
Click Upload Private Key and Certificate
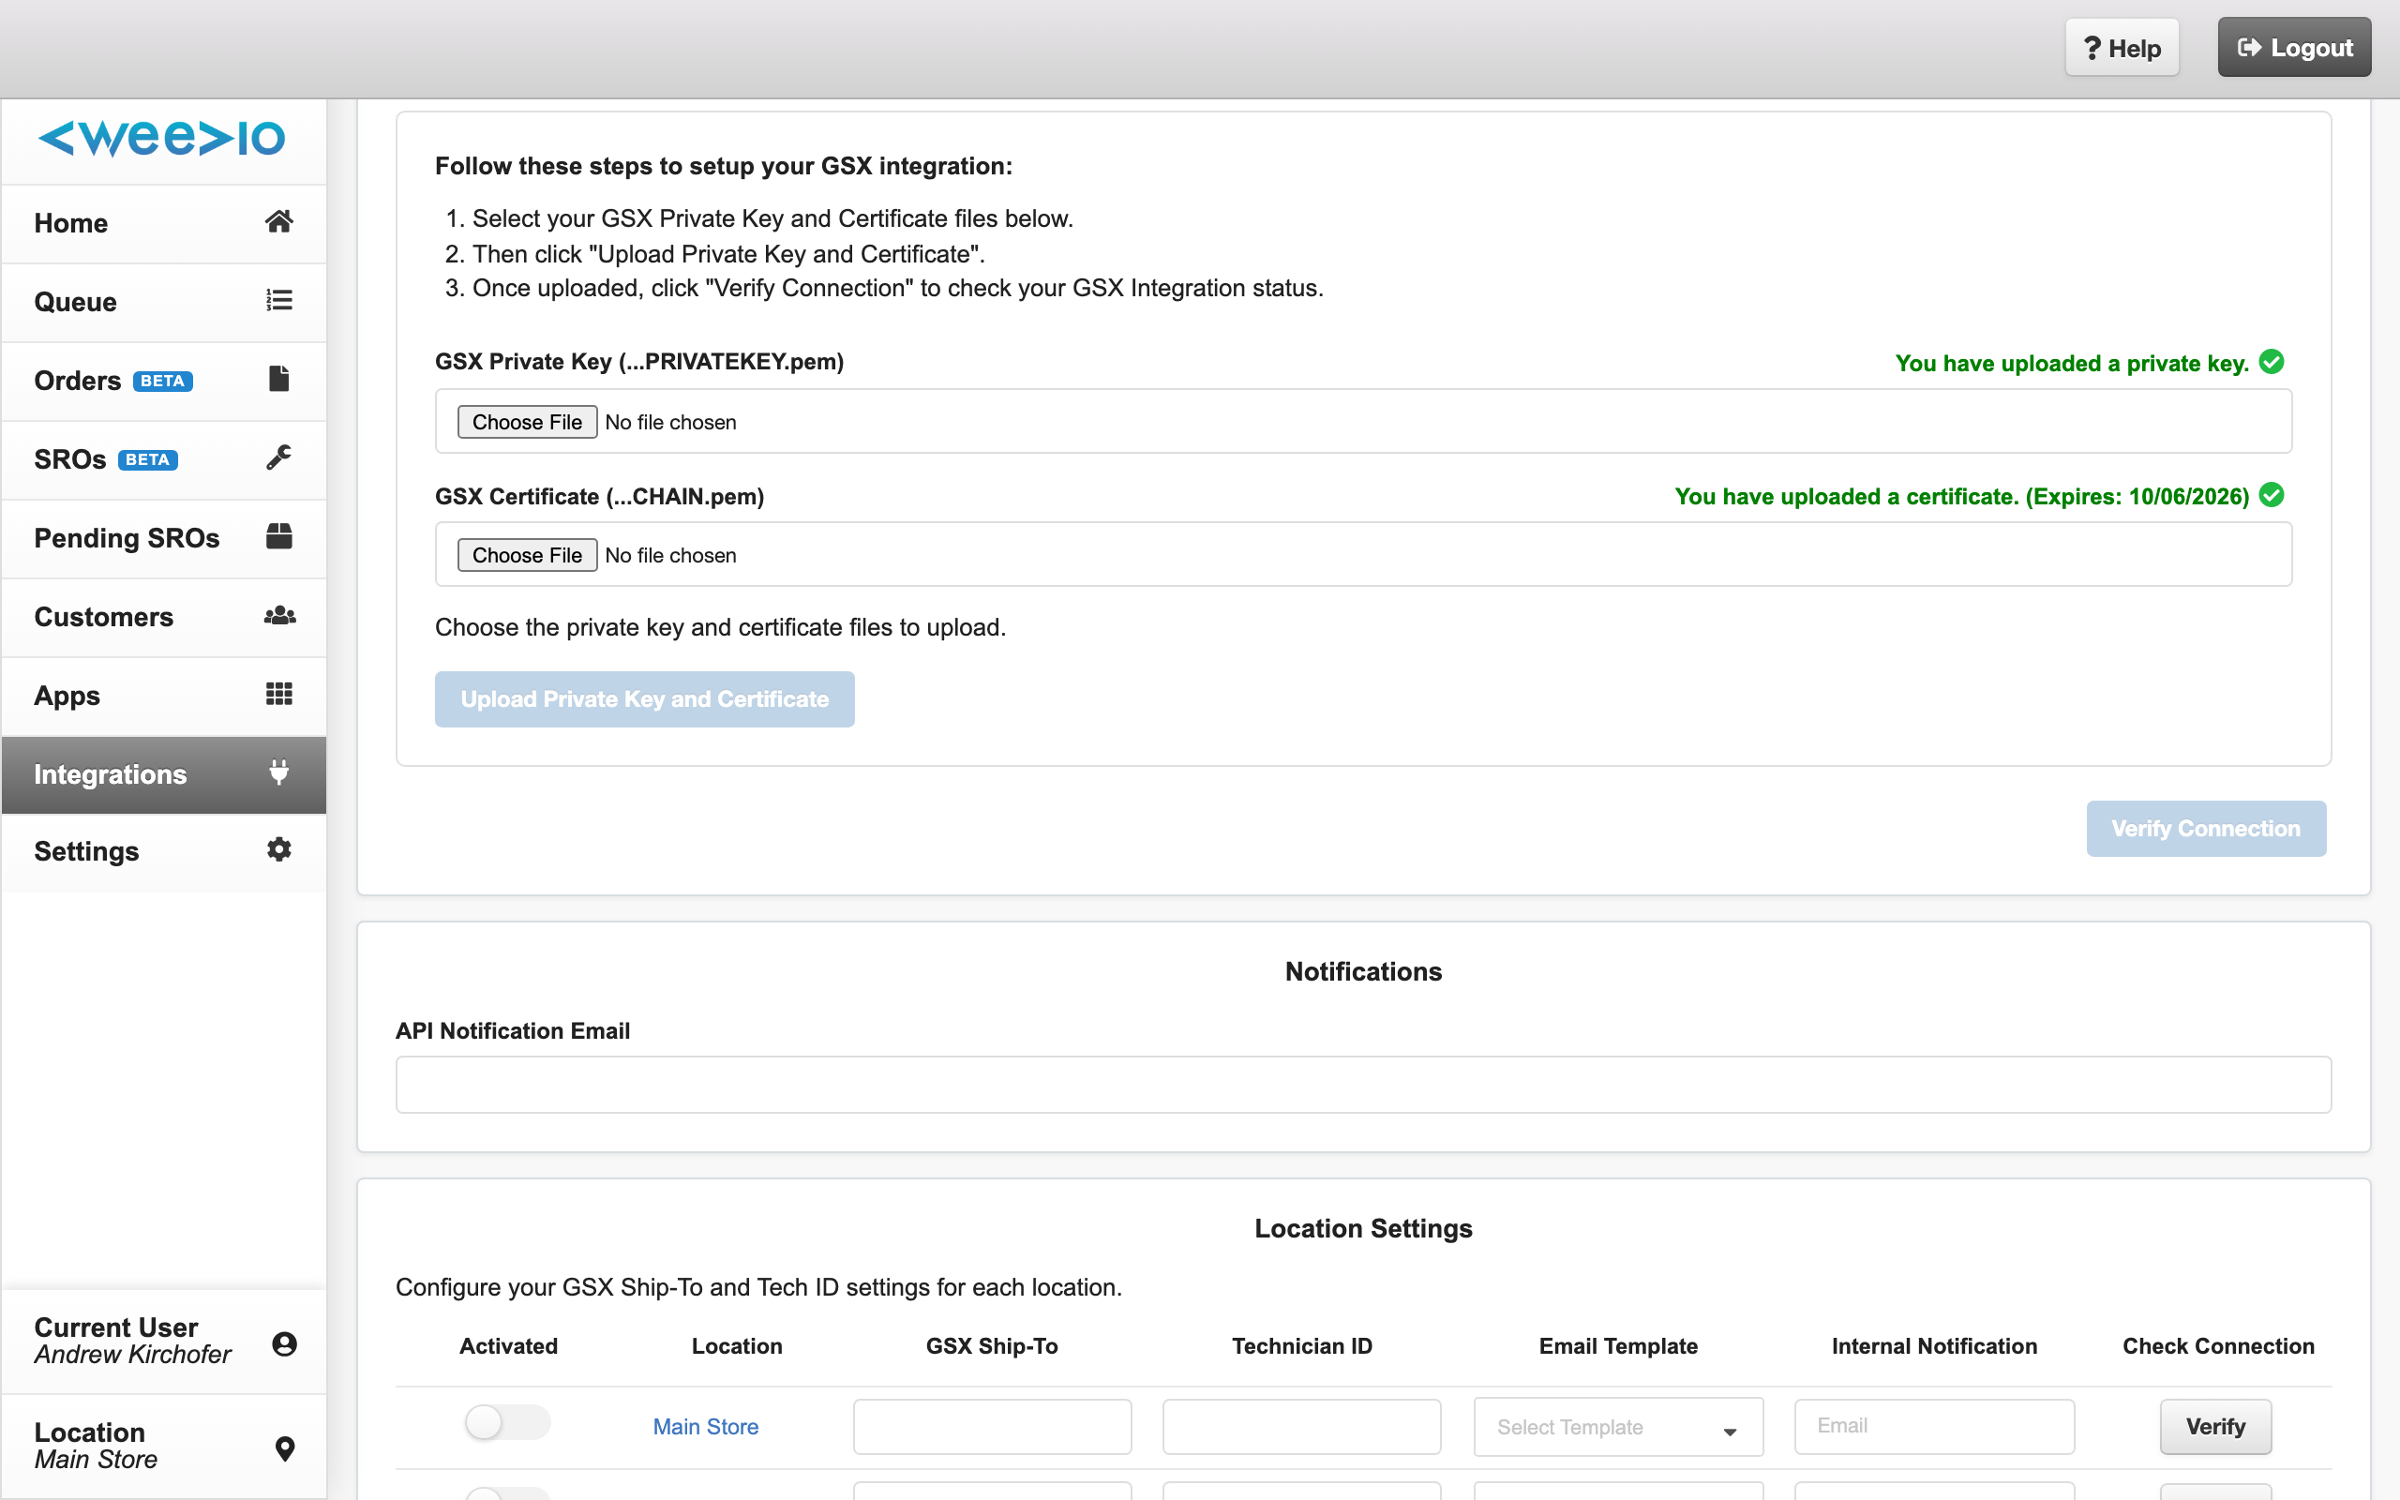click(x=645, y=699)
